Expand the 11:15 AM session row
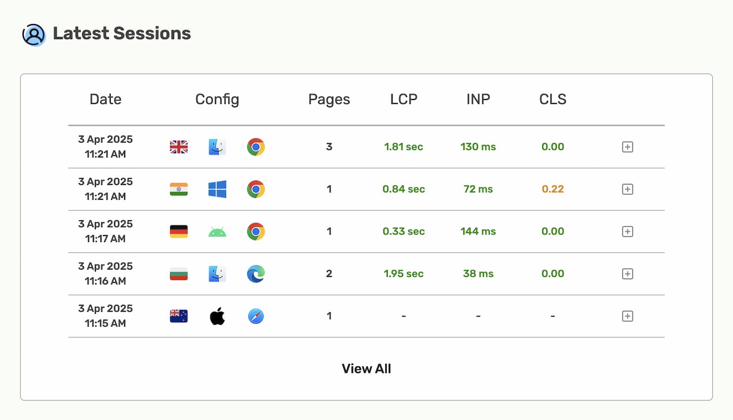The height and width of the screenshot is (420, 733). pyautogui.click(x=627, y=316)
